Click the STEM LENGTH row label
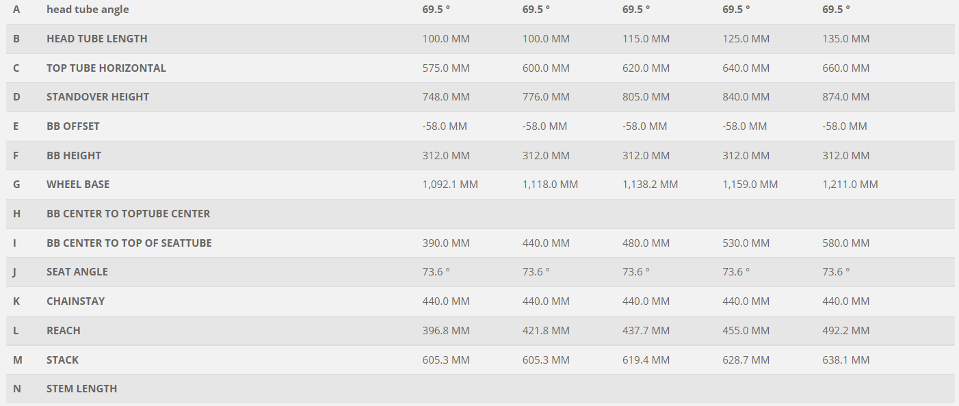The width and height of the screenshot is (959, 406). pos(82,389)
